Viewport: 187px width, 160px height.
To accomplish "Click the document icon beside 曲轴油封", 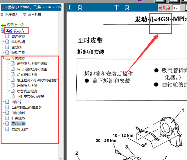I will pyautogui.click(x=7, y=113).
